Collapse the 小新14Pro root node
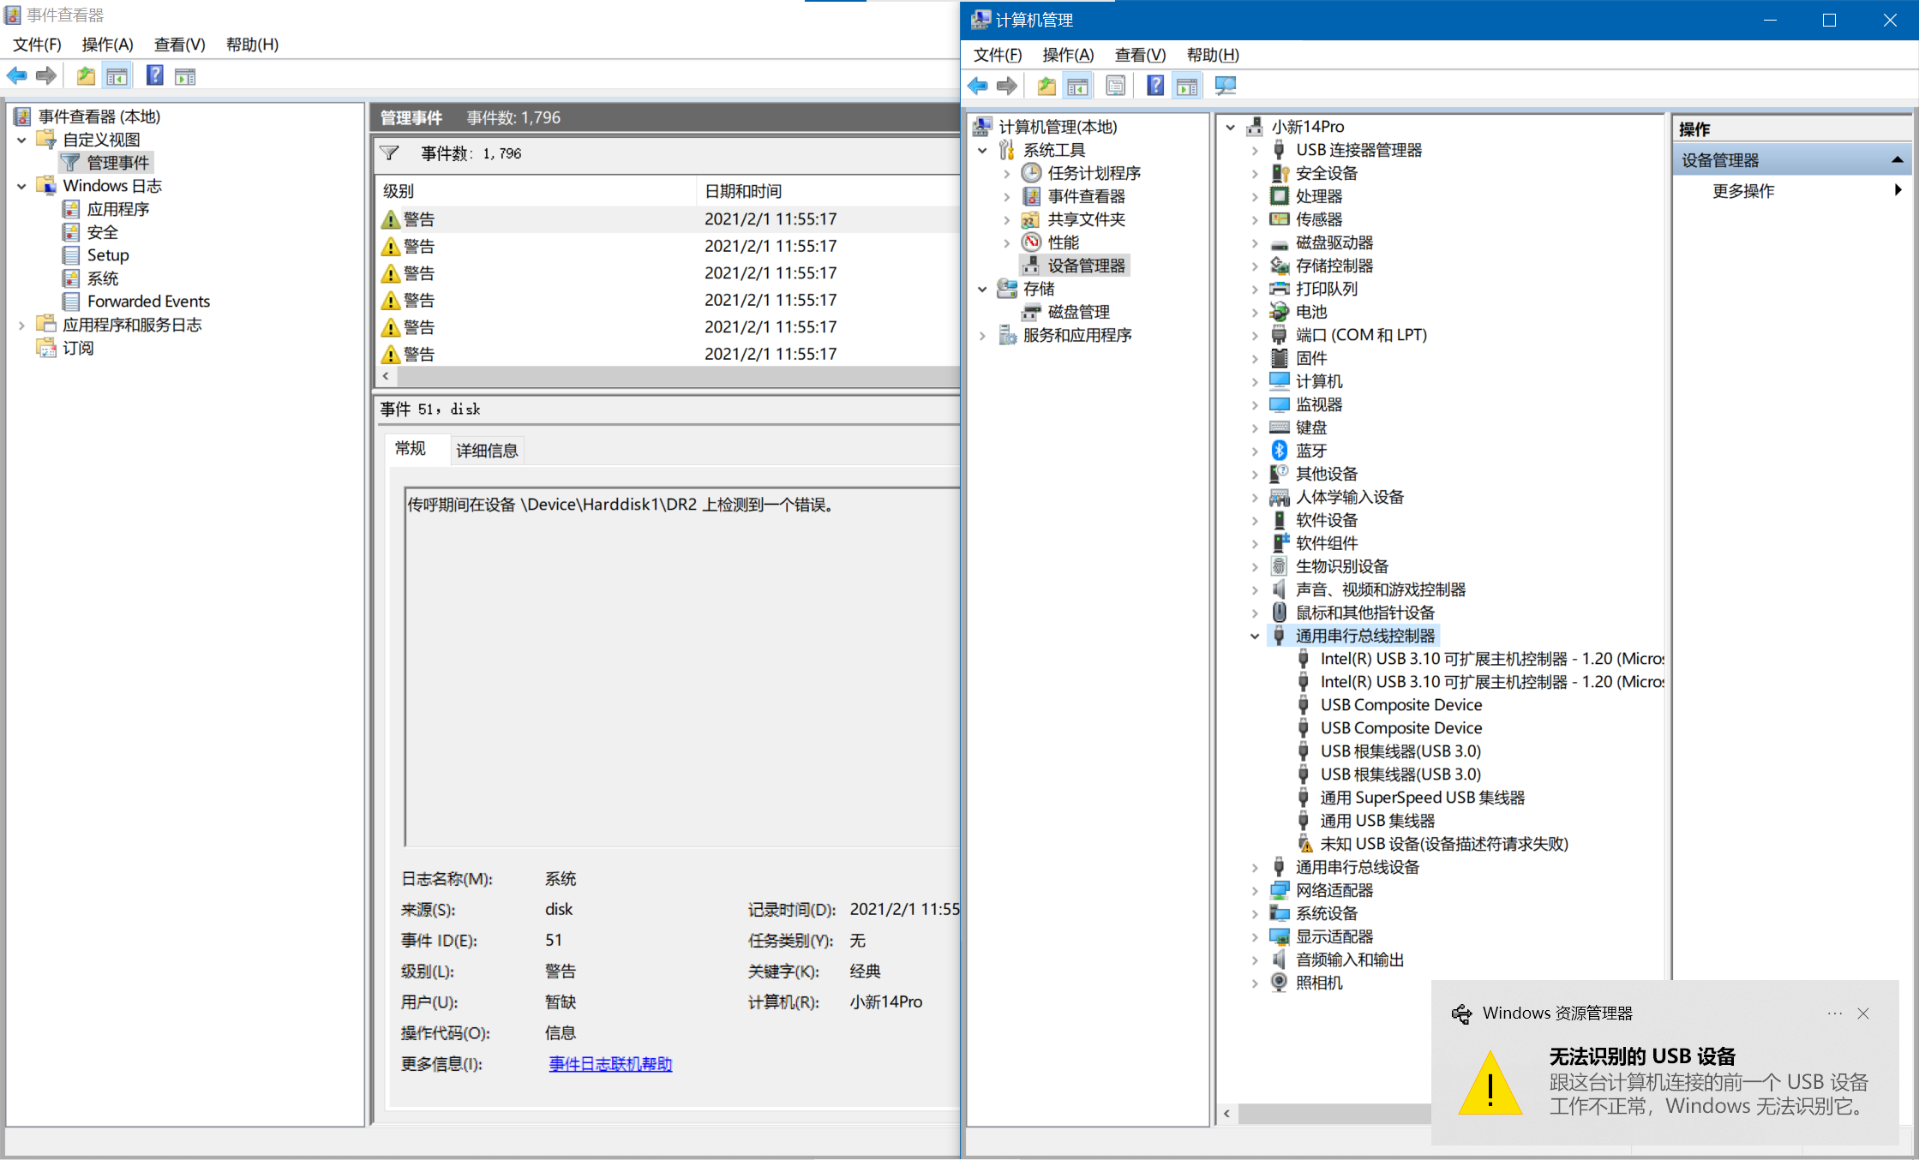Image resolution: width=1919 pixels, height=1160 pixels. [1231, 127]
